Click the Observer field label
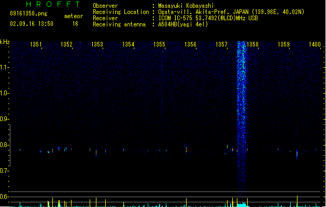326x207 pixels. pos(105,6)
